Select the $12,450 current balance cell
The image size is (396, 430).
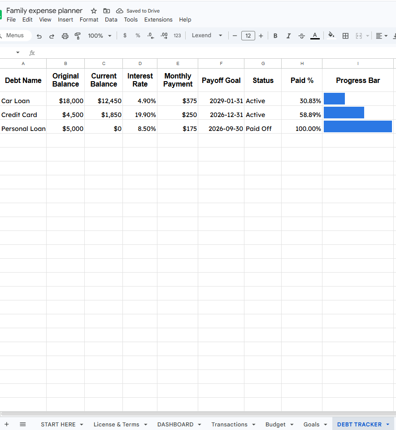[x=104, y=99]
